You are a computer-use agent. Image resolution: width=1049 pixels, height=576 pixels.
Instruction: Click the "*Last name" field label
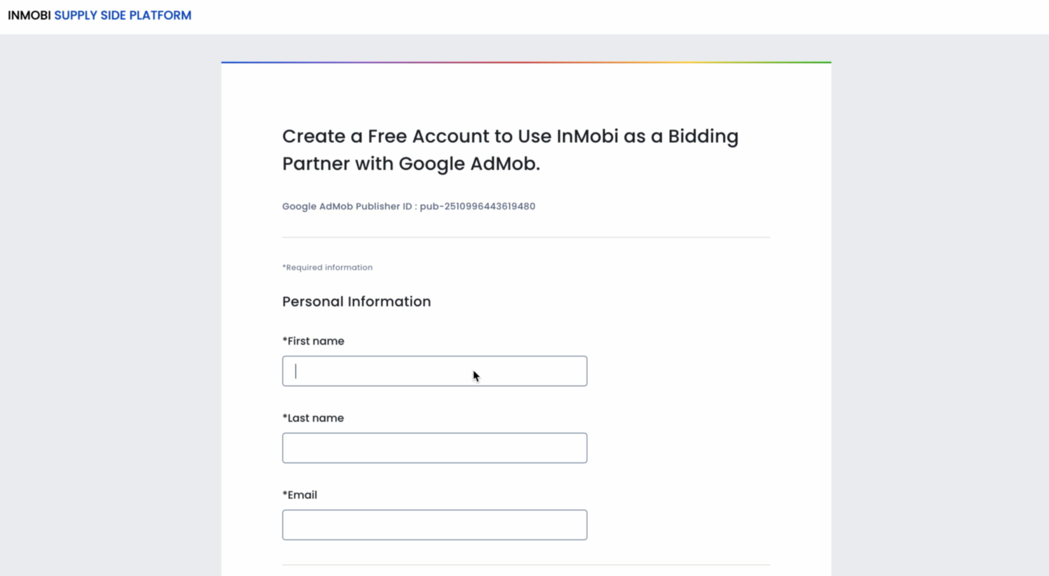[313, 418]
